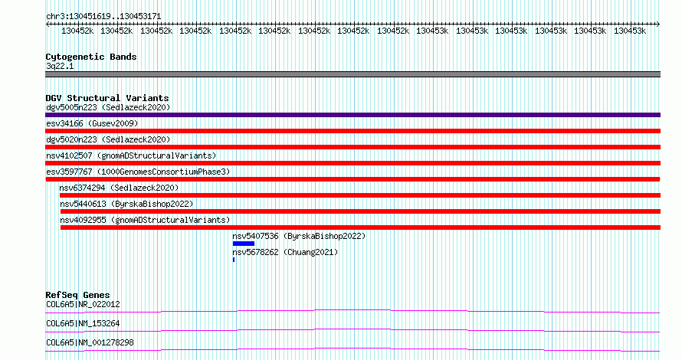Click the first 130453k ruler label
Viewport: 682px width, 360px height.
tap(432, 31)
